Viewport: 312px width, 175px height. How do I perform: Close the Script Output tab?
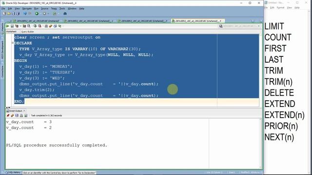[x=24, y=111]
